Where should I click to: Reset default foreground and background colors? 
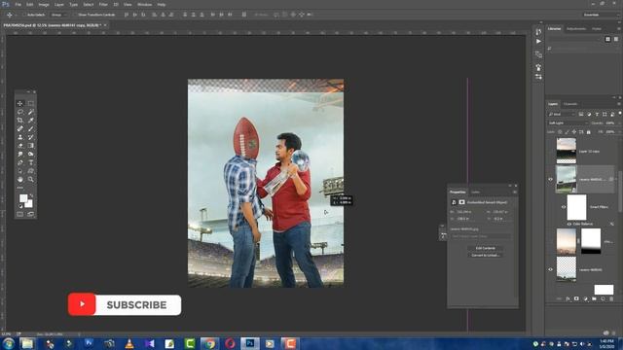click(20, 206)
